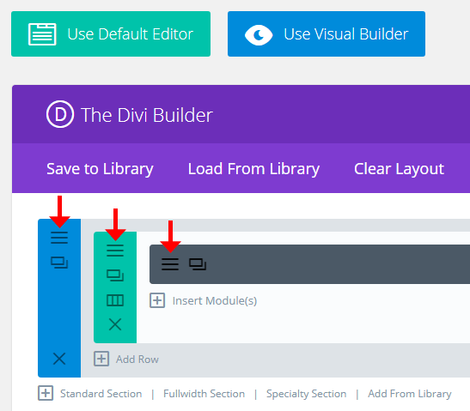Click the Add Row plus icon

click(x=101, y=359)
